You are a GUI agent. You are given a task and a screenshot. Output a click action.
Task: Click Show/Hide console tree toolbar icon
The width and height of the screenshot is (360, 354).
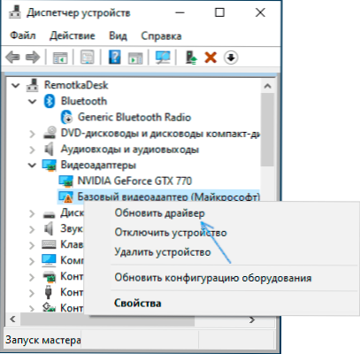click(x=60, y=58)
